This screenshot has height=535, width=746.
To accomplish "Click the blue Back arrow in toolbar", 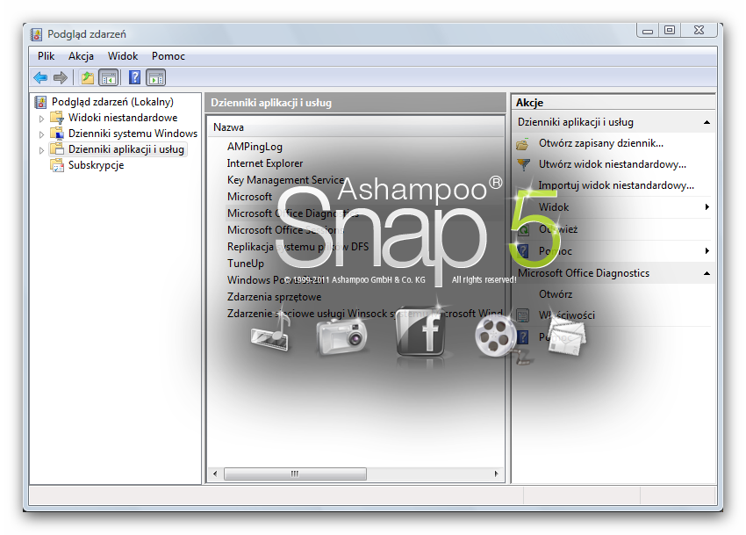I will click(40, 77).
